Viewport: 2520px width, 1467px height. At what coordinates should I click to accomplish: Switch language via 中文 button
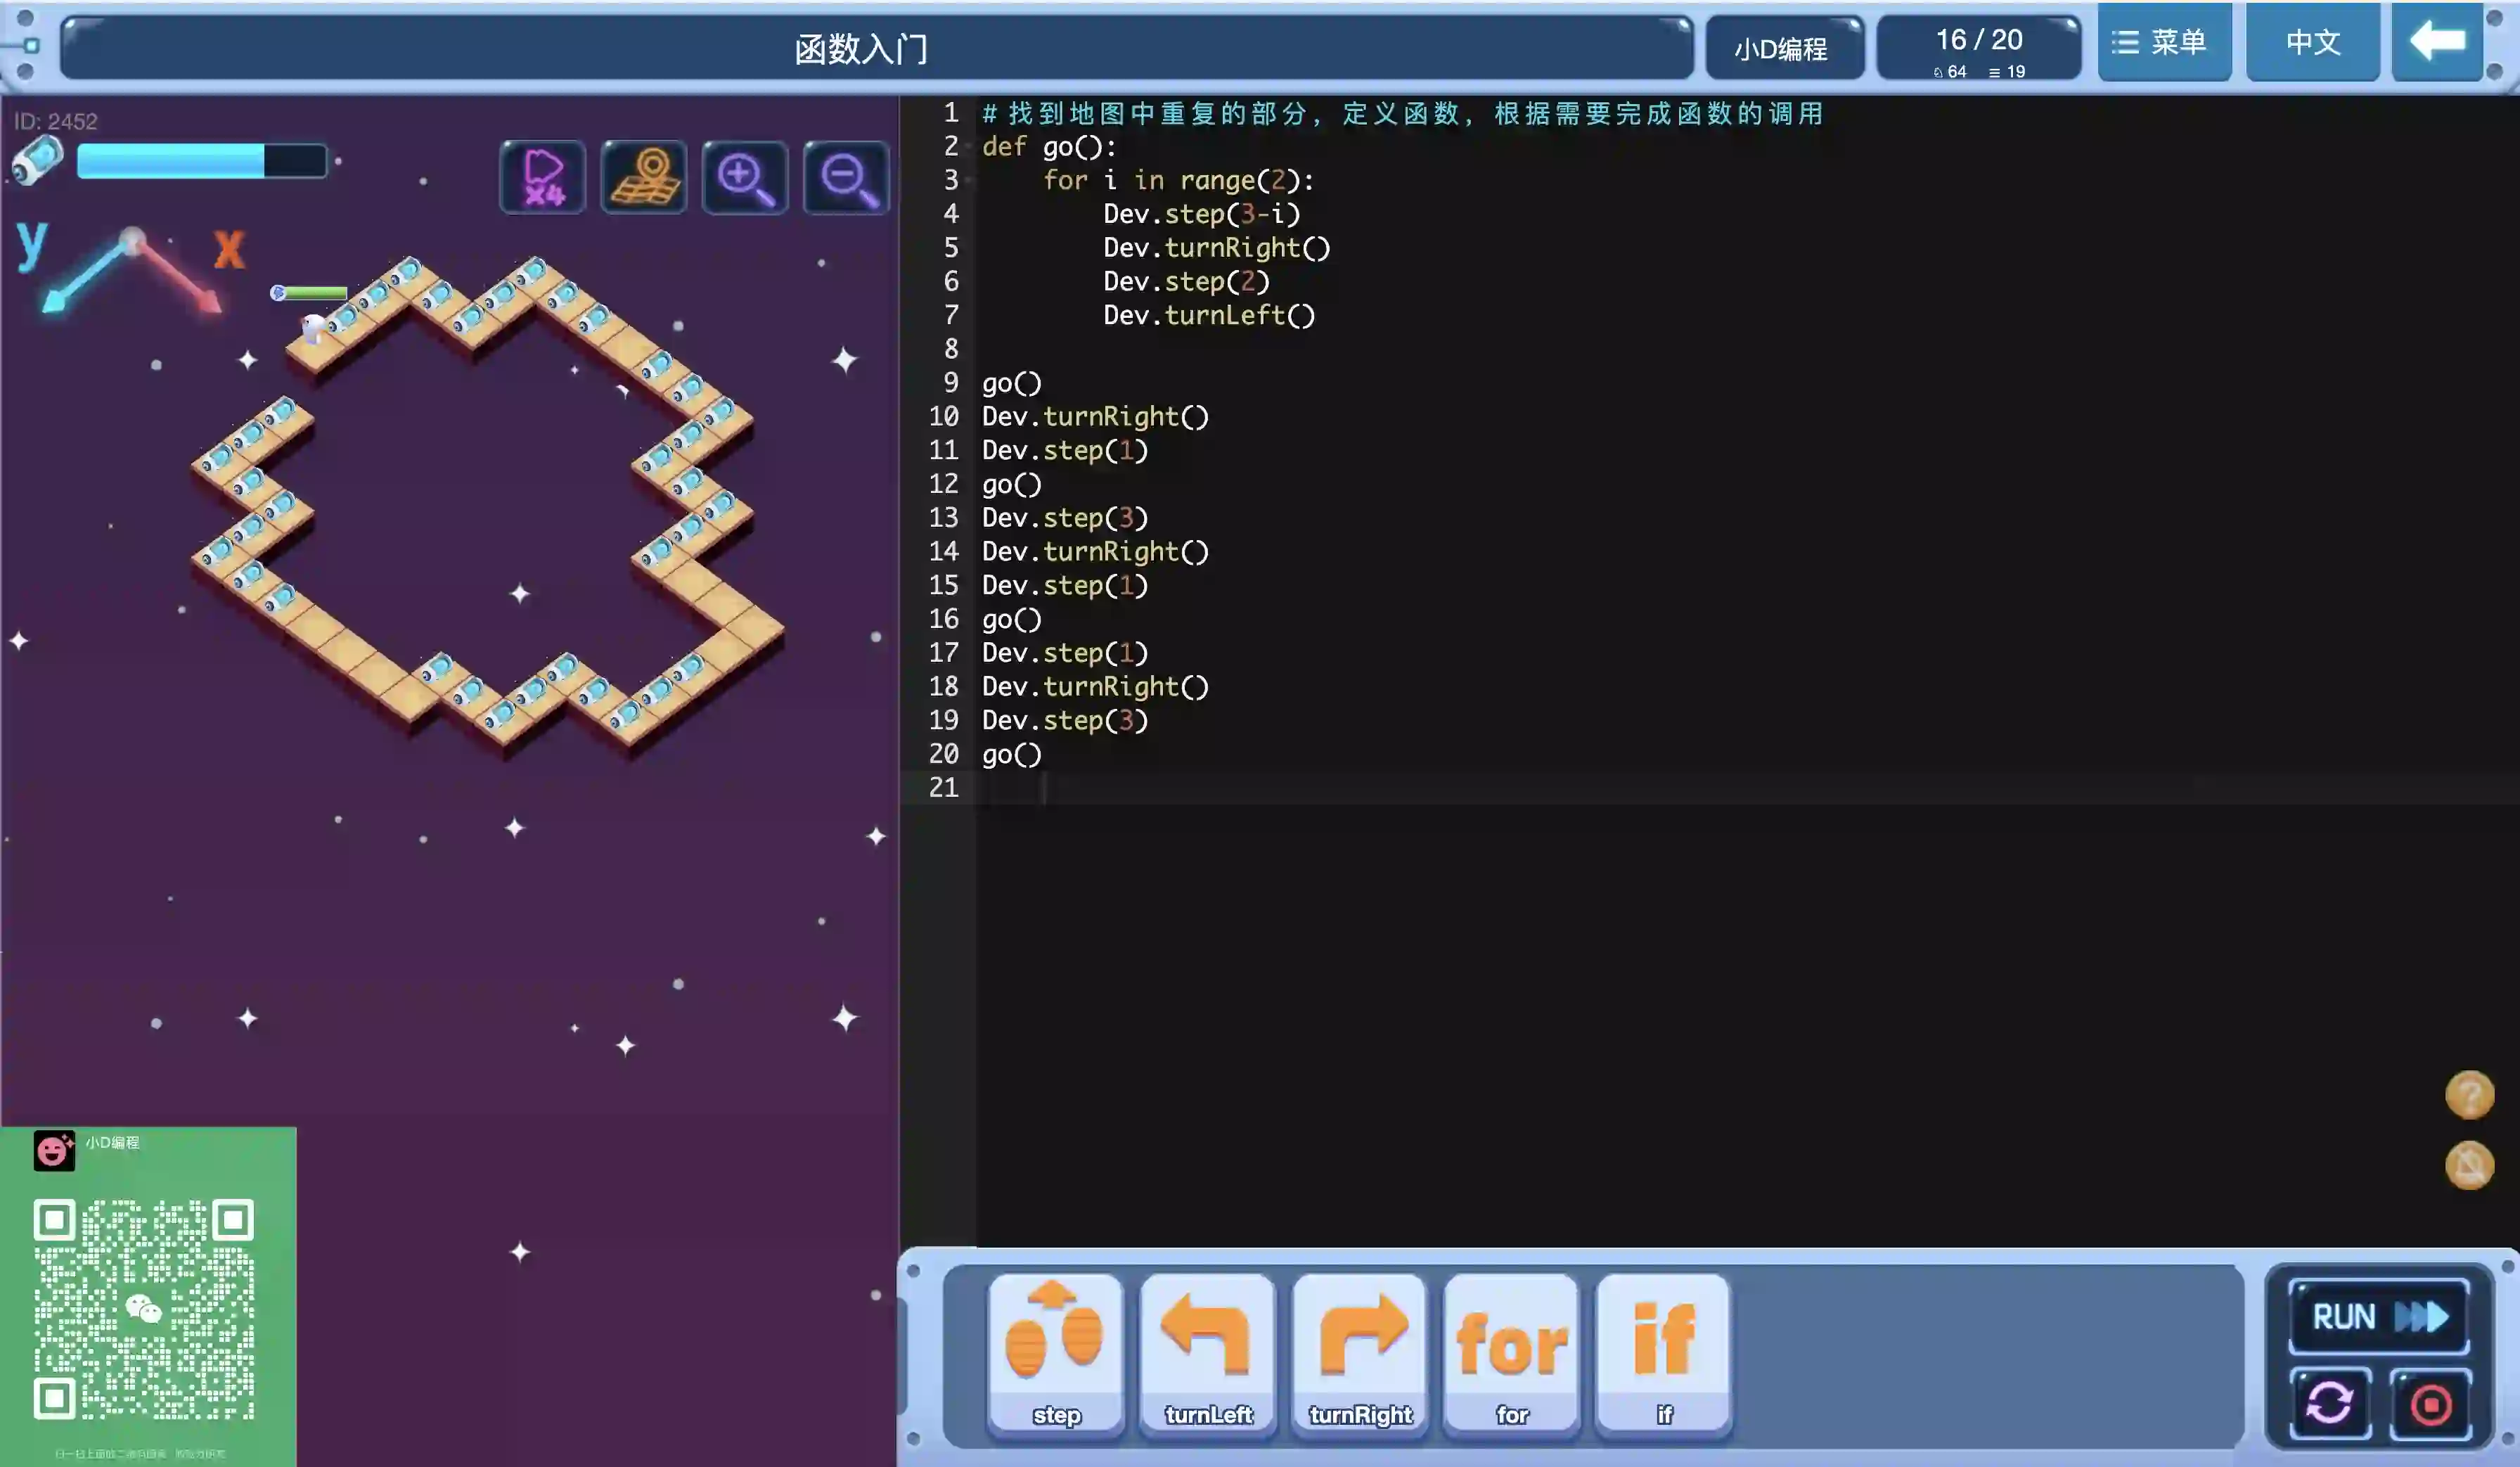(x=2312, y=42)
